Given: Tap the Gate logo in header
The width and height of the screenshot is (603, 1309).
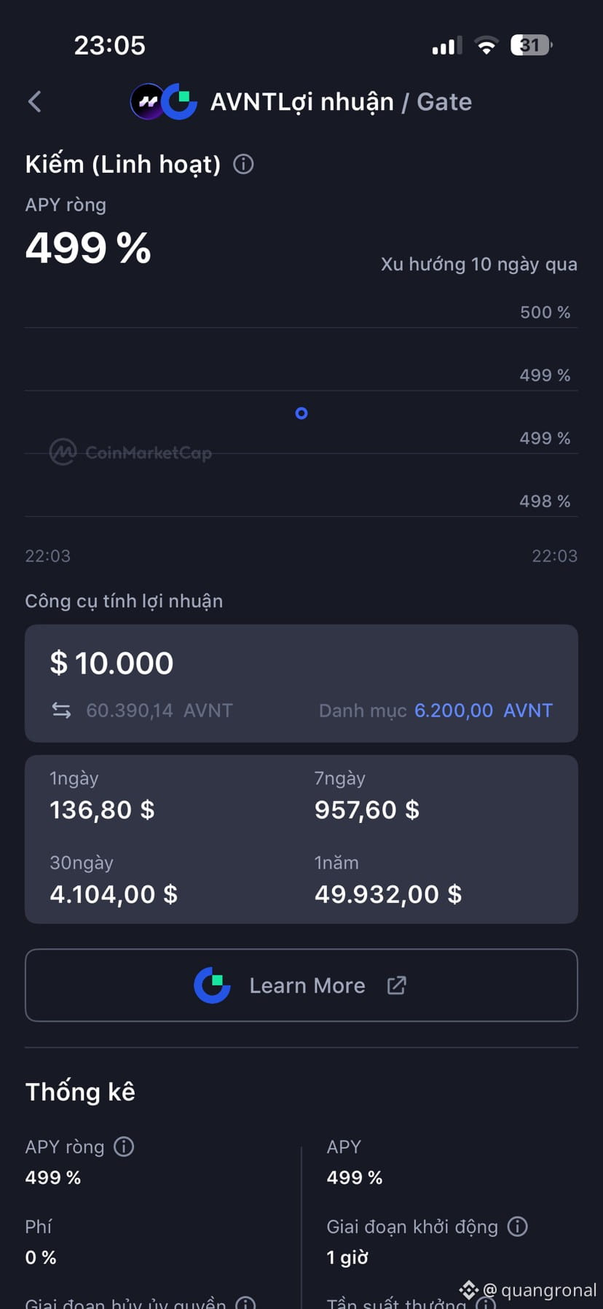Looking at the screenshot, I should 179,102.
